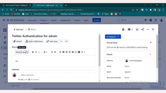This screenshot has height=93, width=166.
Task: Click the description panel vertical scrollbar
Action: [100, 51]
